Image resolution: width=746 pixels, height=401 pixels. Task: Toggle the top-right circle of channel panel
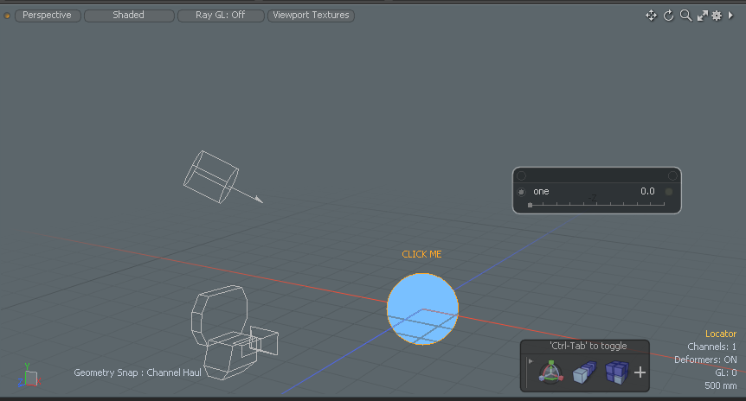(x=672, y=175)
